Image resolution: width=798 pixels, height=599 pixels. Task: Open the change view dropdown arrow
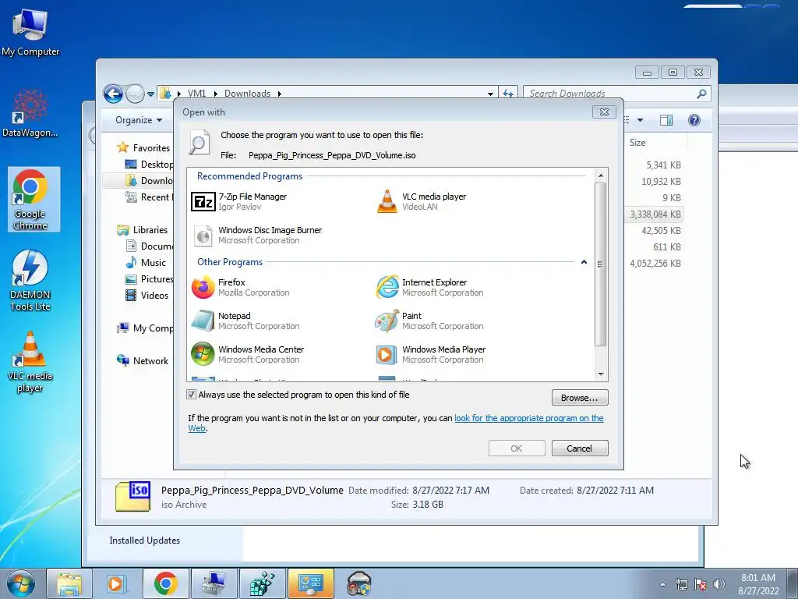[x=641, y=120]
